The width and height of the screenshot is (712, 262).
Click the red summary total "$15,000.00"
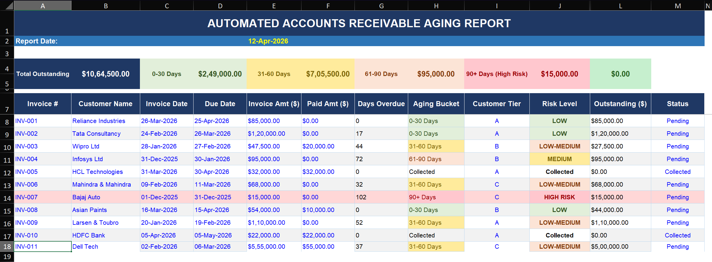559,74
